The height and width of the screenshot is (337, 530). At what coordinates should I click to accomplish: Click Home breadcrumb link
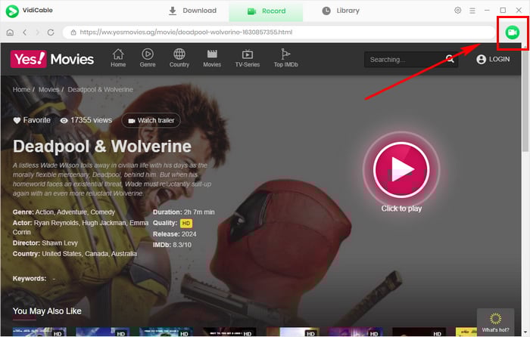click(x=22, y=90)
